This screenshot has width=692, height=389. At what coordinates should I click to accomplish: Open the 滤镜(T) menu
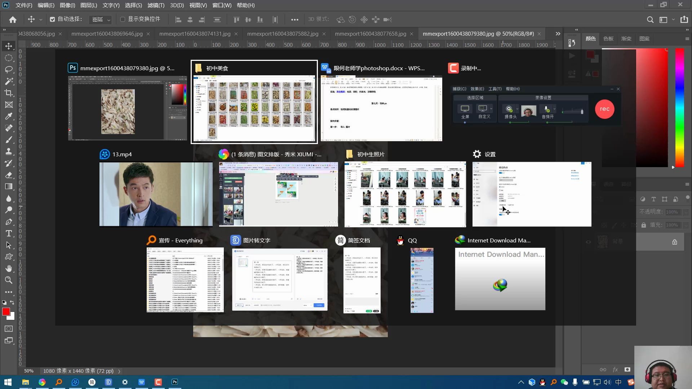pos(156,5)
